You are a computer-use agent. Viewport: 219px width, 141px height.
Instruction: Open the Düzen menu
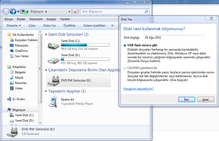coord(21,19)
